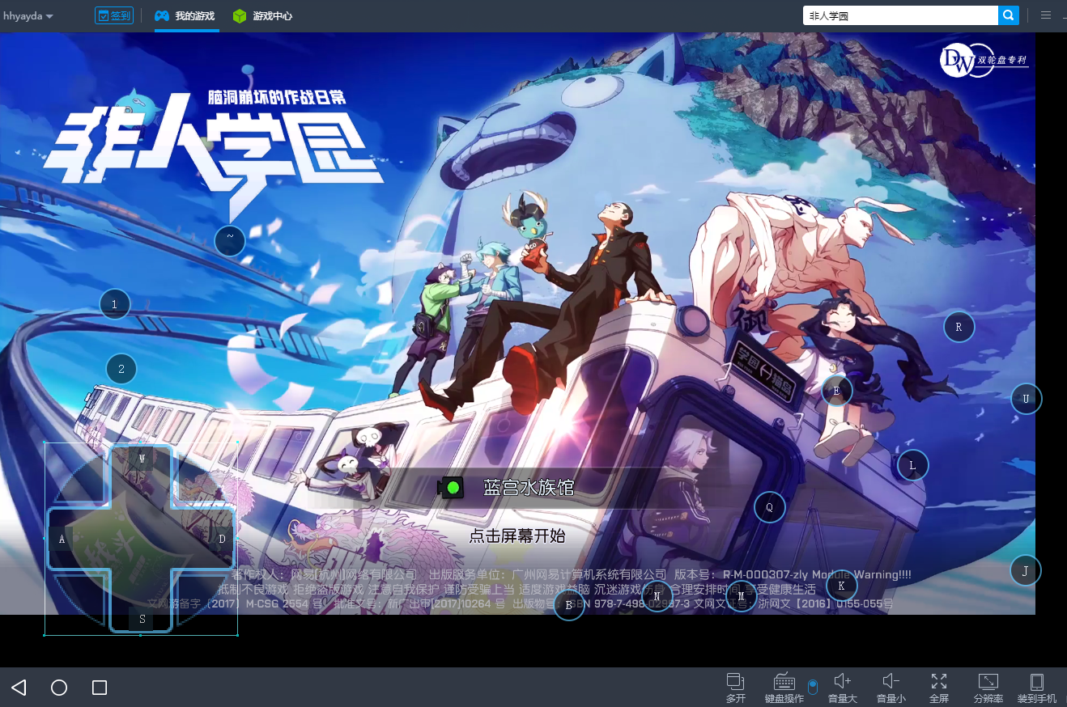Select the R key mapping circle
Viewport: 1067px width, 707px height.
(959, 327)
